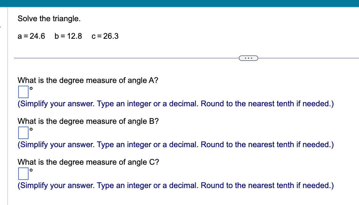Click the question 'What is the degree measure of angle C?'
This screenshot has height=205, width=359.
[88, 162]
